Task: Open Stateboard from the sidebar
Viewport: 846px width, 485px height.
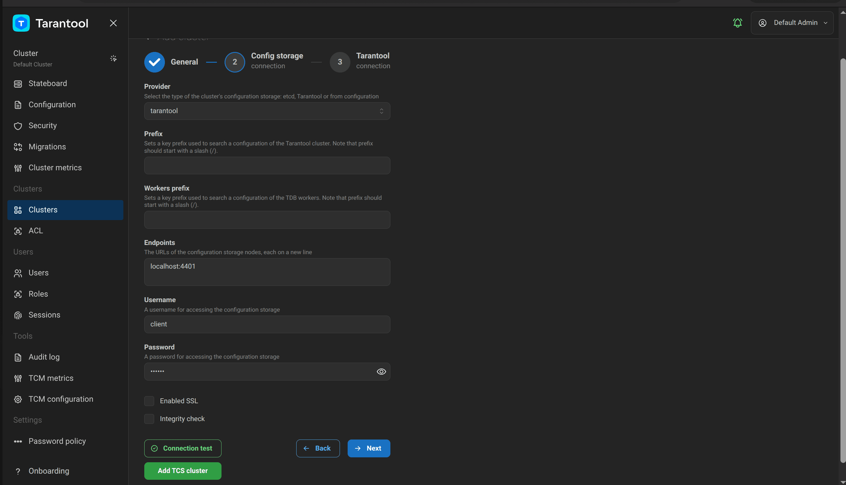Action: (65, 83)
